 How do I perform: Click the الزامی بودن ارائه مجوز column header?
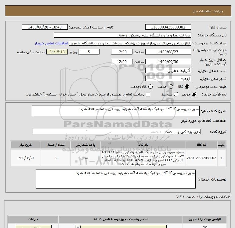205,219
